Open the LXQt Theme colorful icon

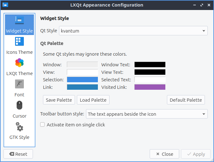pos(19,63)
